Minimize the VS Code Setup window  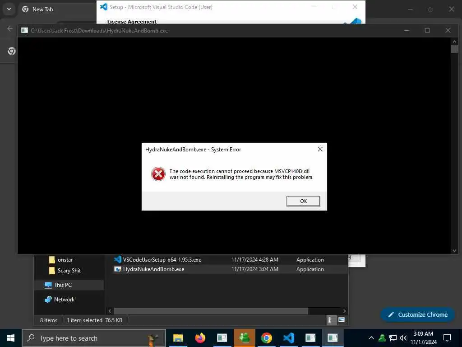point(314,7)
